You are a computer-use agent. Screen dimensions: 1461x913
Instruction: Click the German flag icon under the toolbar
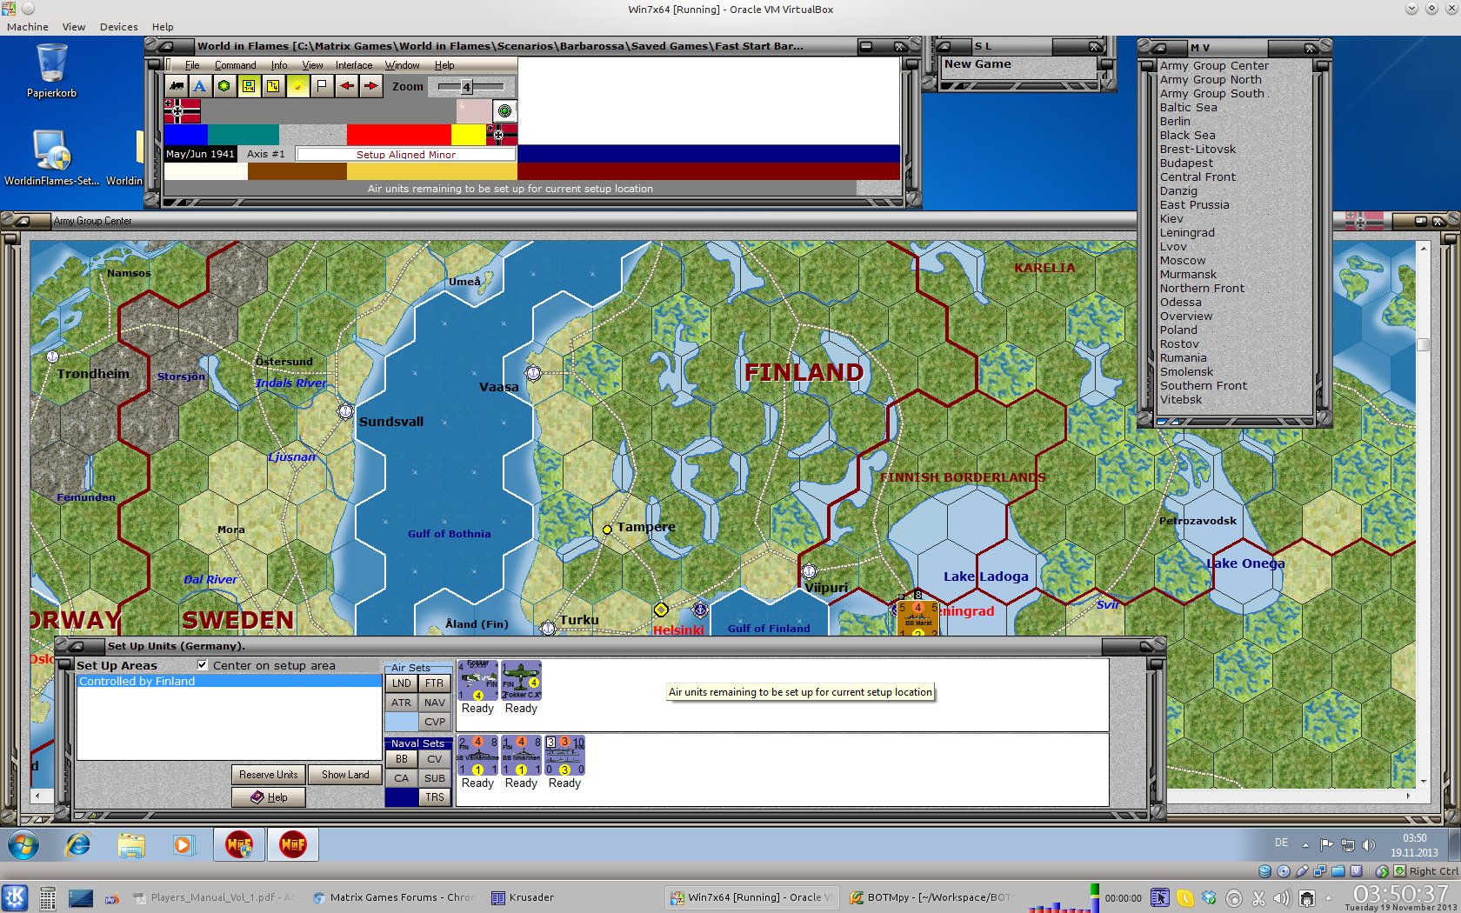tap(182, 111)
